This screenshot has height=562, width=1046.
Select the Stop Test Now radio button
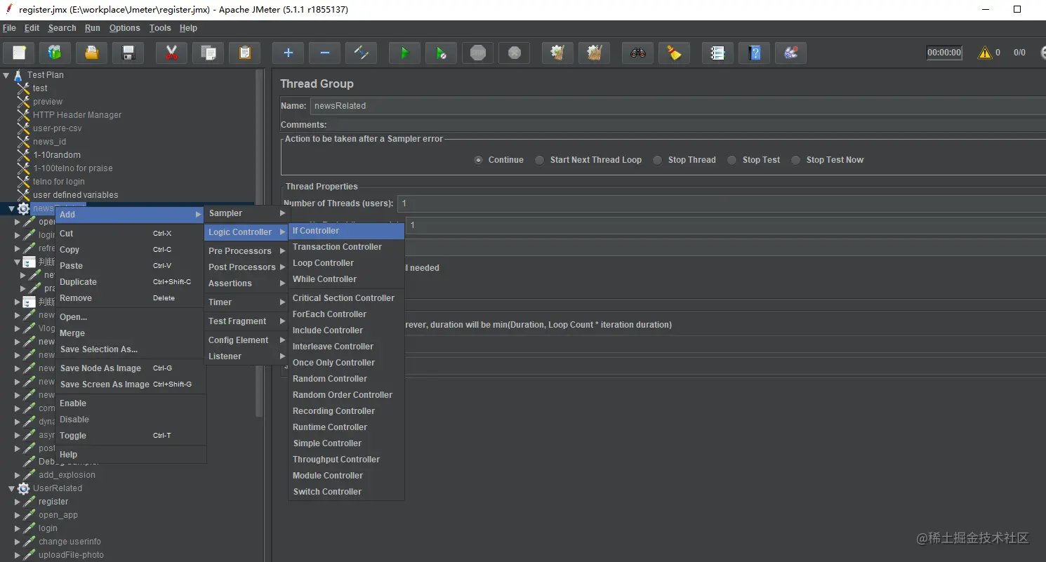pos(795,160)
